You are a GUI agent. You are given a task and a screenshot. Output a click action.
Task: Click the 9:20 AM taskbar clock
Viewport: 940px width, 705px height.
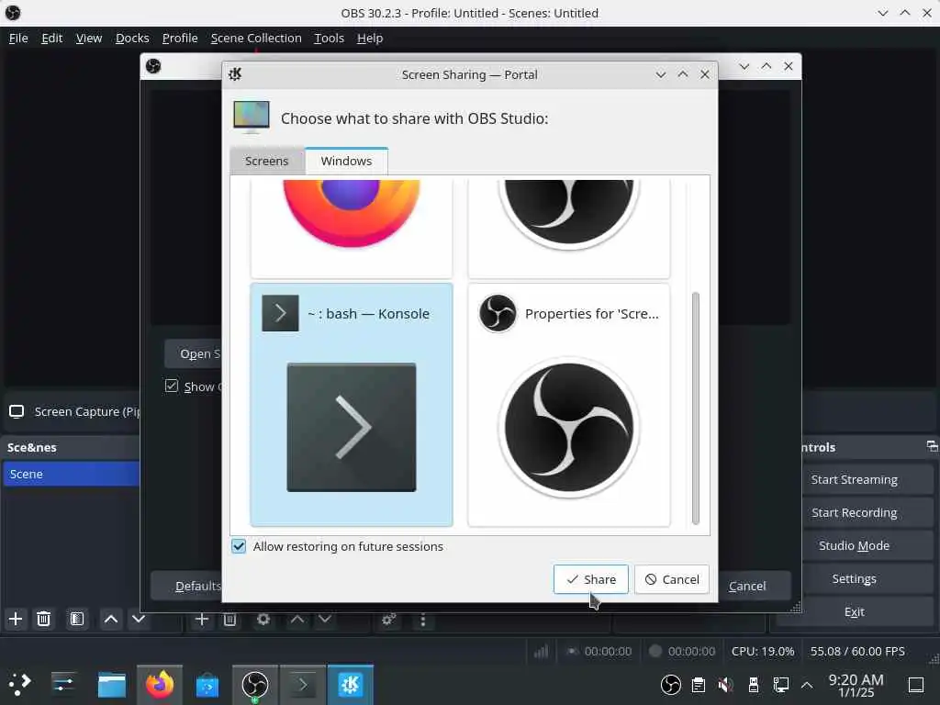click(x=856, y=685)
